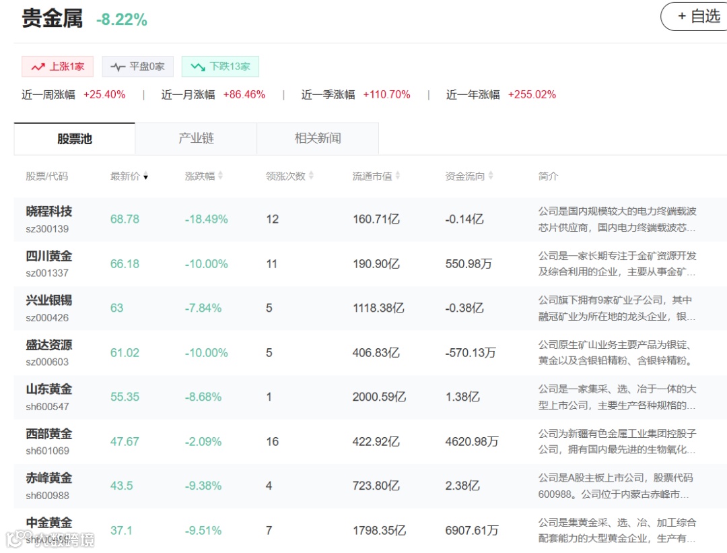Click change value -18.49%

[x=207, y=219]
